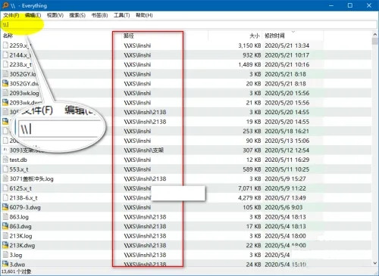Click the size value 22 KB
The image size is (379, 276).
pyautogui.click(x=253, y=245)
